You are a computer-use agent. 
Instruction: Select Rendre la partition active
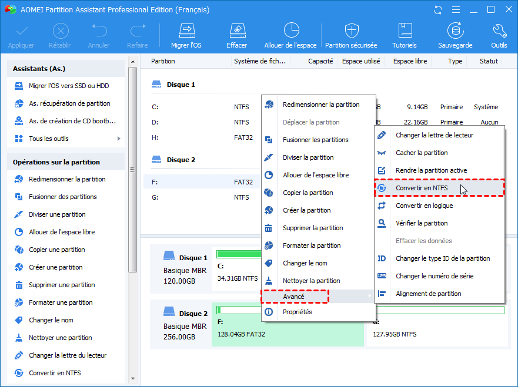click(439, 170)
